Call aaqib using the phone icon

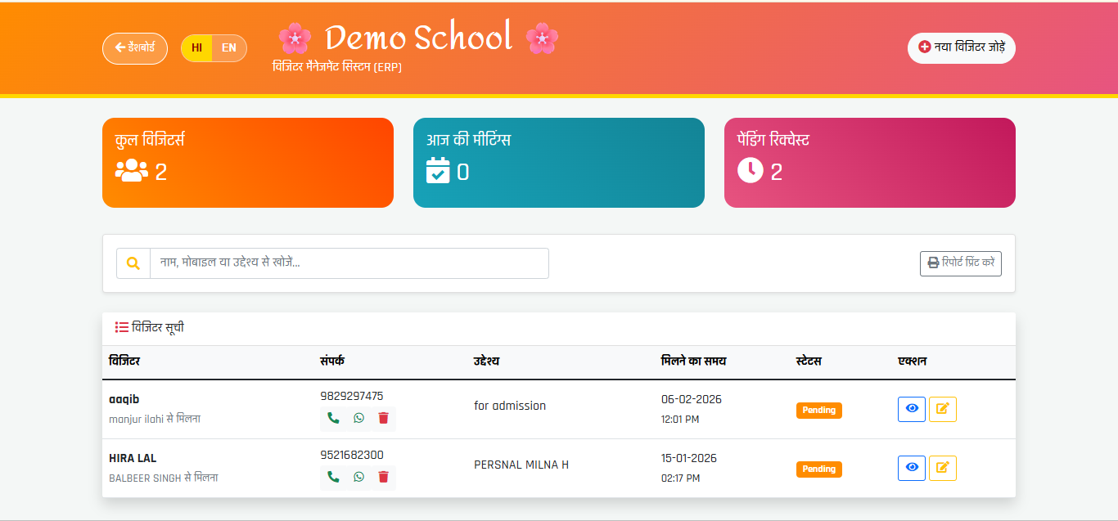point(333,418)
